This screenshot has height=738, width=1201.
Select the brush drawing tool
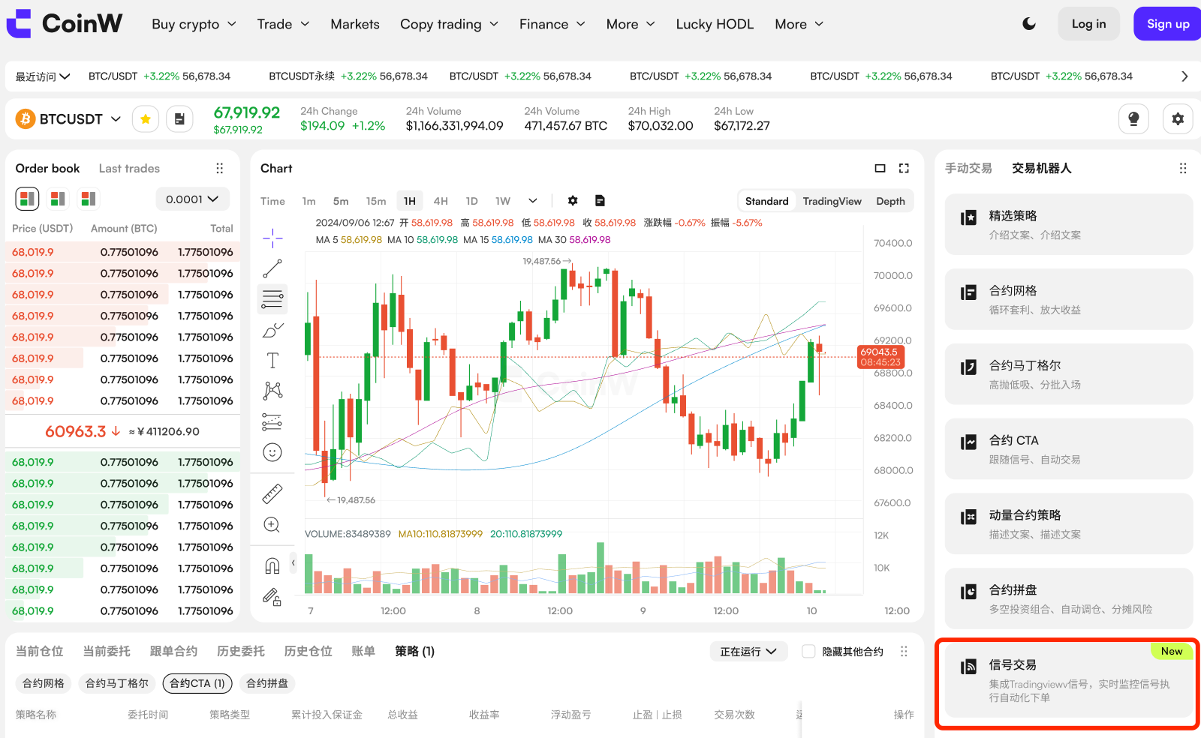(x=272, y=330)
